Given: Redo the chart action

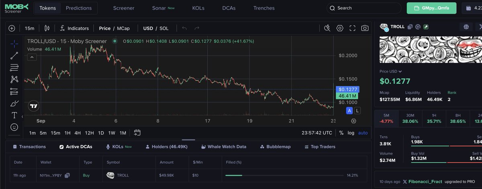Looking at the screenshot, I should (197, 28).
